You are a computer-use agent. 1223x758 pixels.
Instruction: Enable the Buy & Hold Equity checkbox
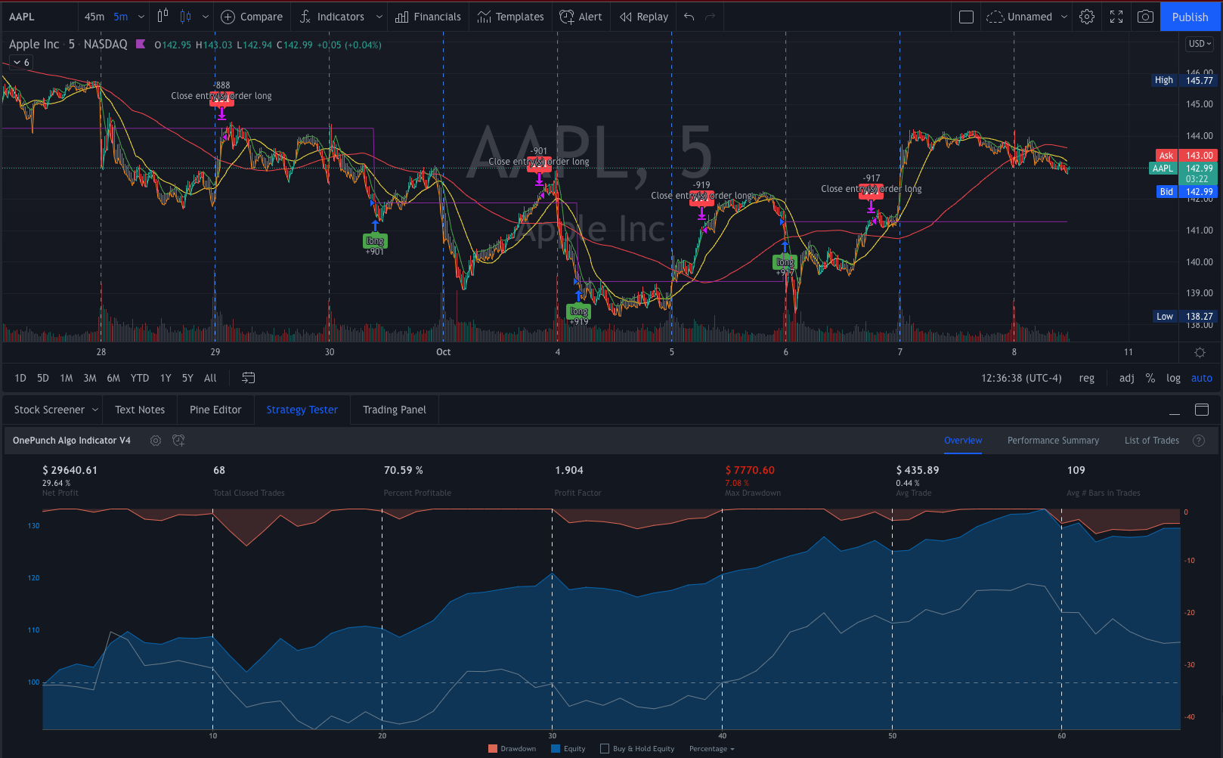[x=605, y=749]
